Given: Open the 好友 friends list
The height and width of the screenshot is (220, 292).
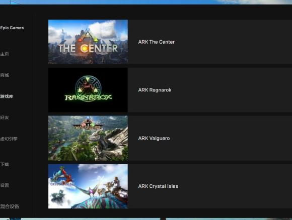Looking at the screenshot, I should pos(5,118).
